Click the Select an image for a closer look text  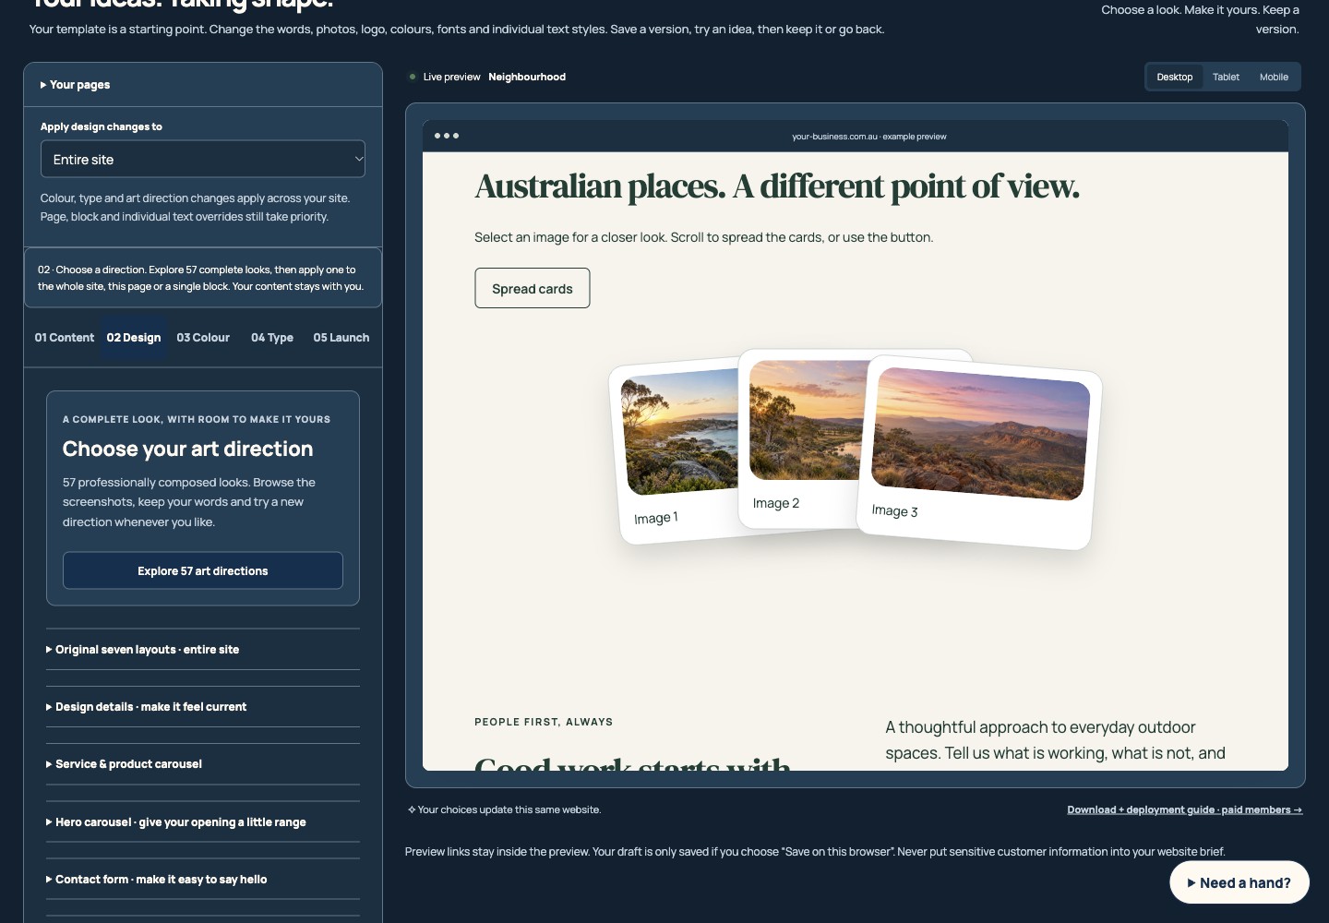[704, 238]
